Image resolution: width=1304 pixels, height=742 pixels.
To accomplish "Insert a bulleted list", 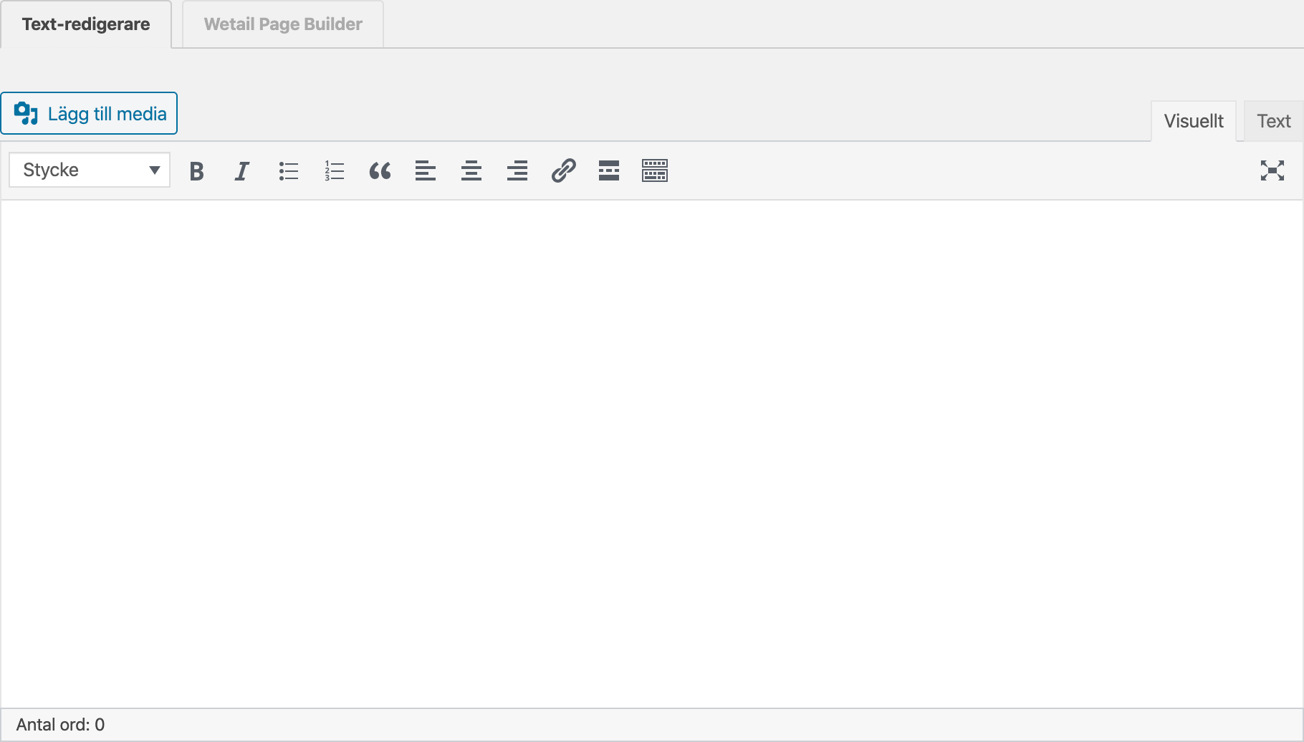I will click(x=288, y=171).
